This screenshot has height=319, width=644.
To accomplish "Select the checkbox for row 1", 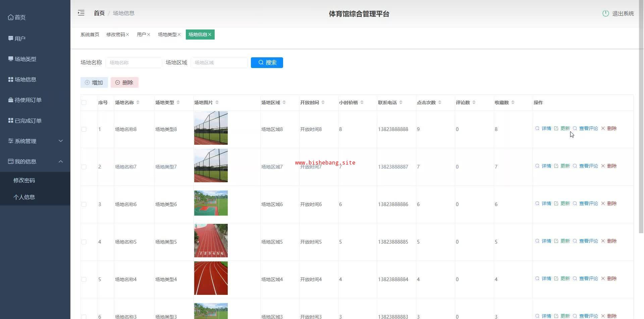I will 84,129.
